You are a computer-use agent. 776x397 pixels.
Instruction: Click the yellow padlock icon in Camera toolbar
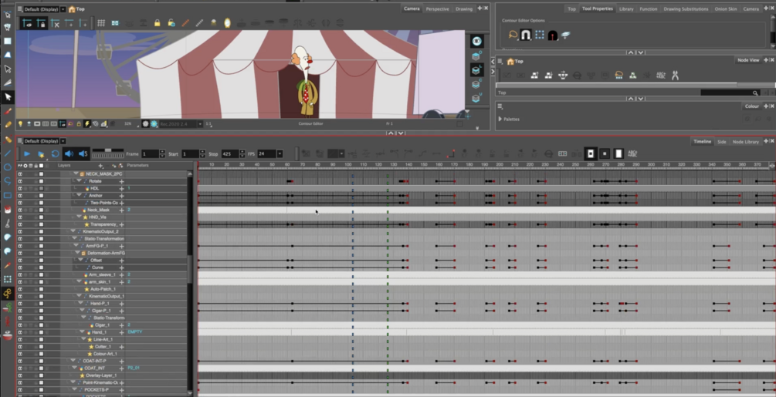[x=157, y=22]
